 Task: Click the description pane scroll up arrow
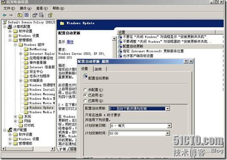[x=114, y=38]
